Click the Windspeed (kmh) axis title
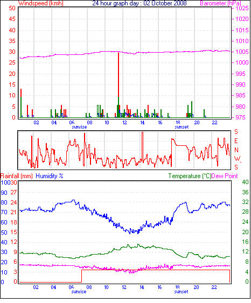Image resolution: width=251 pixels, height=303 pixels. coord(41,3)
